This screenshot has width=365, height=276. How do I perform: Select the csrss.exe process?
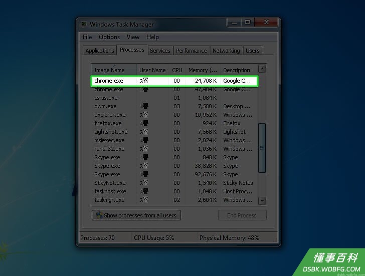point(174,98)
